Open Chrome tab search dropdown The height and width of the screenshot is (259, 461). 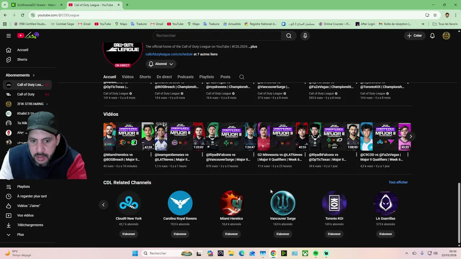tap(5, 5)
